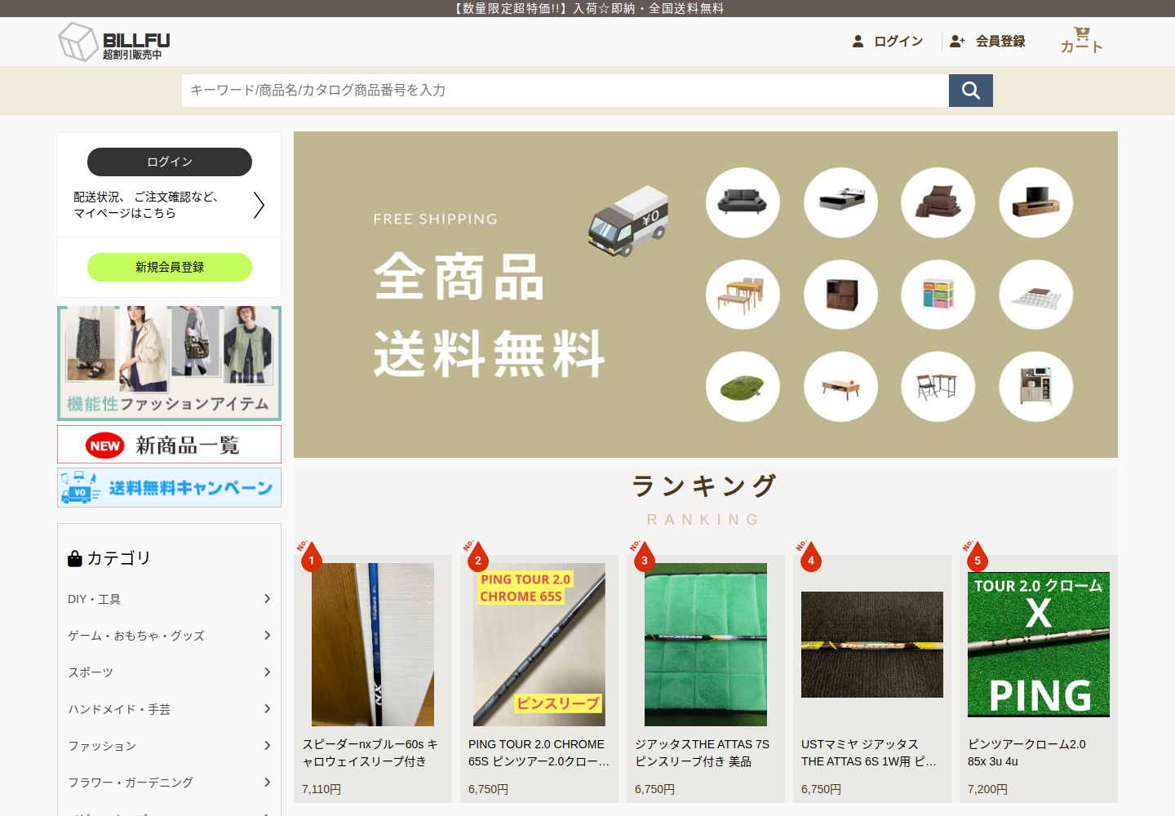Select the dining table set circle icon
This screenshot has height=816, width=1175.
(743, 295)
